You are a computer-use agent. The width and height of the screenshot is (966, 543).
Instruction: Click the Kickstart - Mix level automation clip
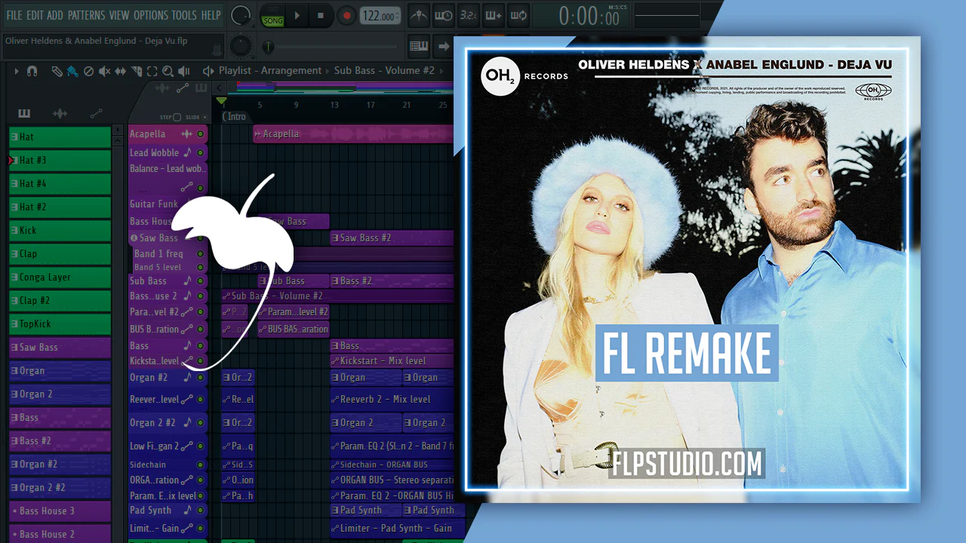[392, 361]
